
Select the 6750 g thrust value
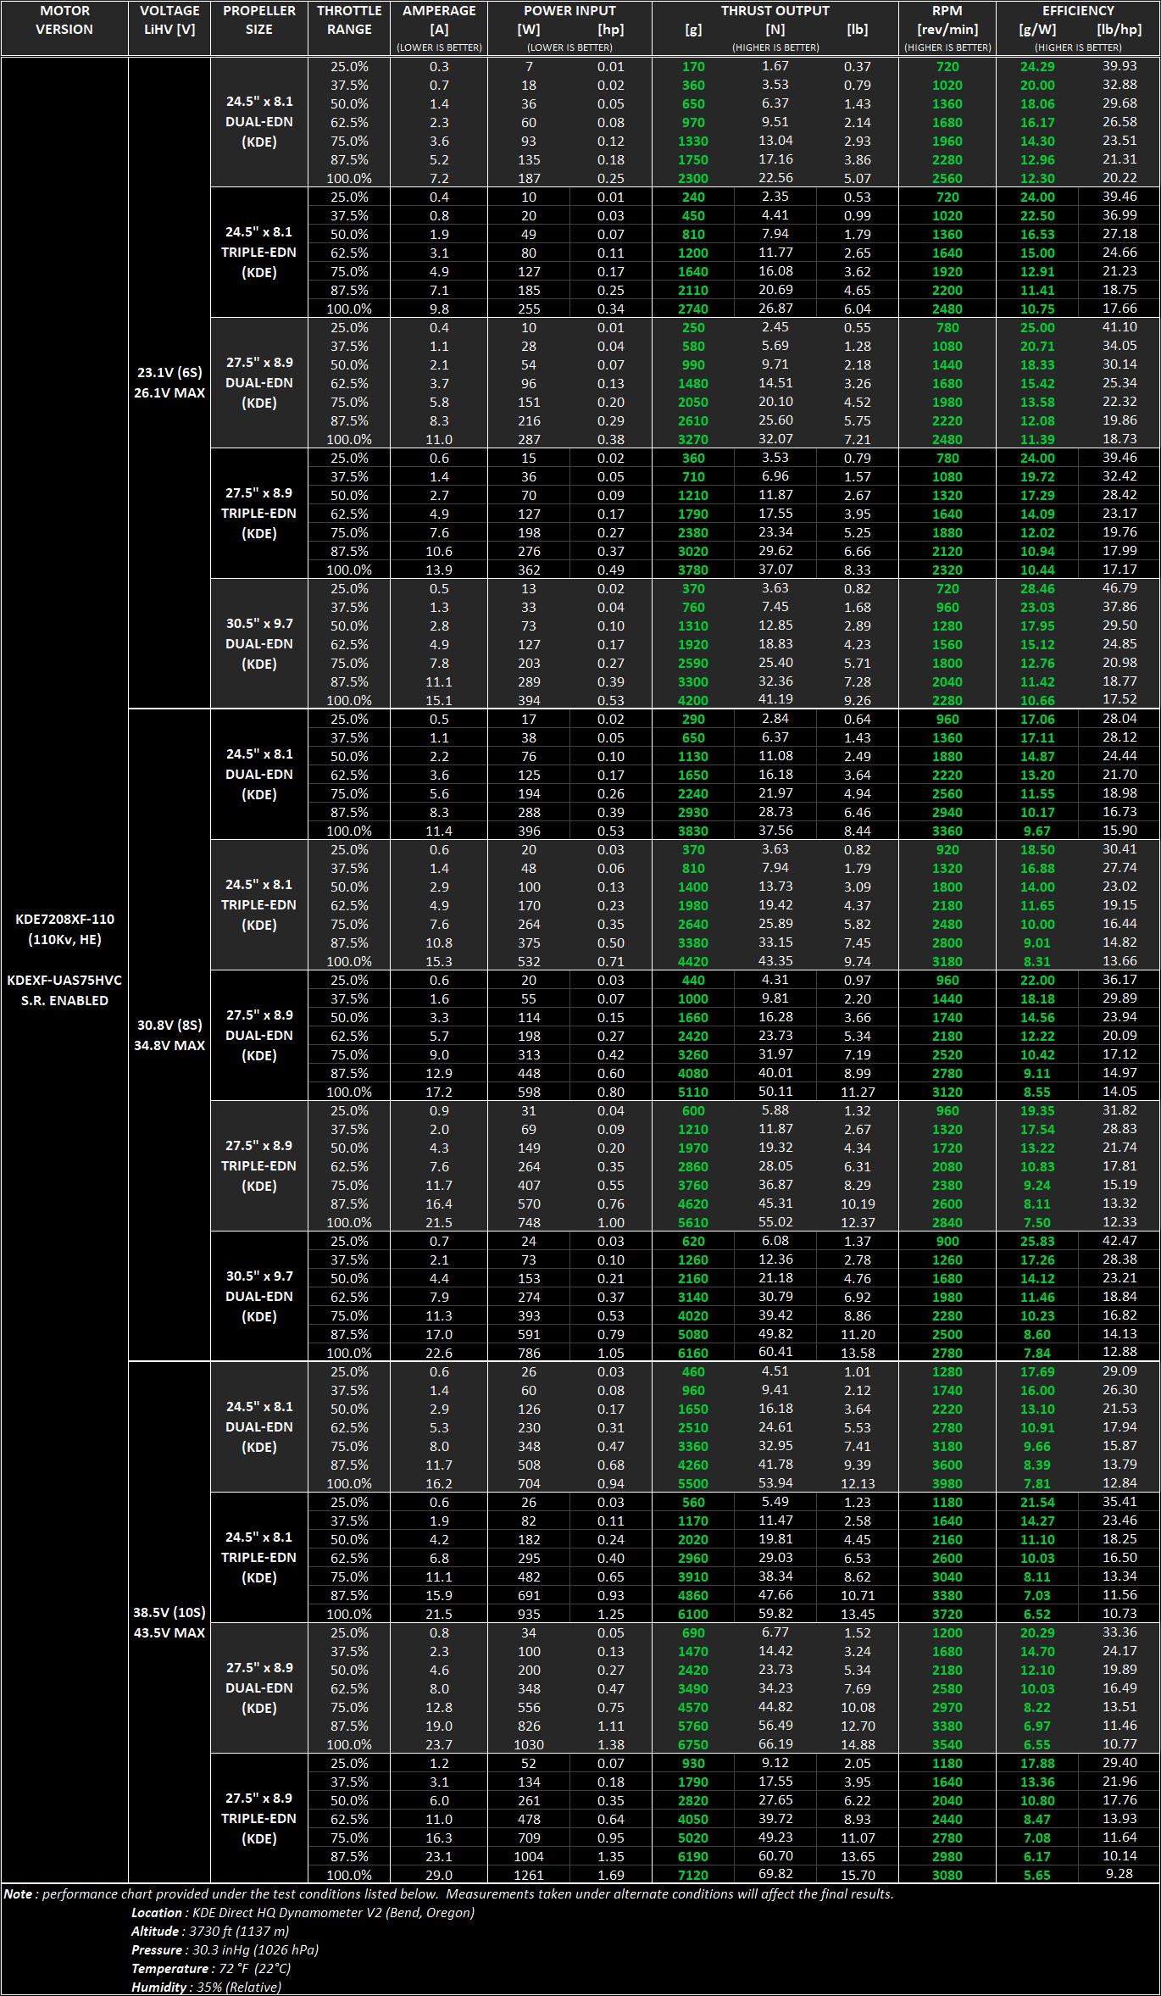(x=693, y=1744)
